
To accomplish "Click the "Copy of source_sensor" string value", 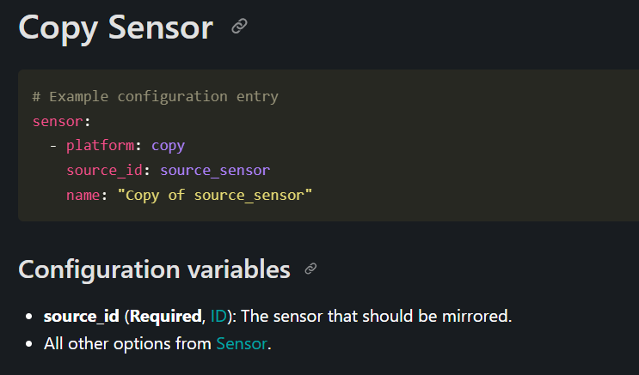I will (215, 196).
